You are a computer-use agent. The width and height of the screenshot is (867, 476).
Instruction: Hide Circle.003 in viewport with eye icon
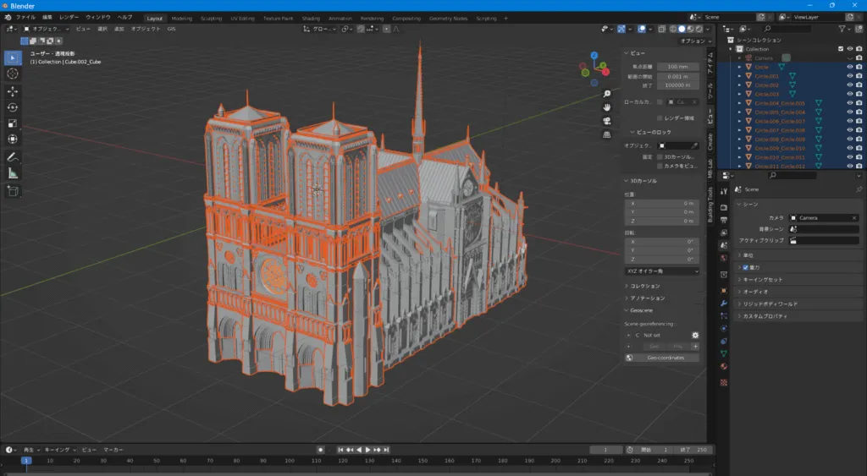[850, 94]
